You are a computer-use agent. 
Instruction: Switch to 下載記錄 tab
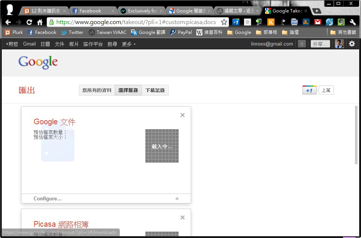pyautogui.click(x=155, y=90)
